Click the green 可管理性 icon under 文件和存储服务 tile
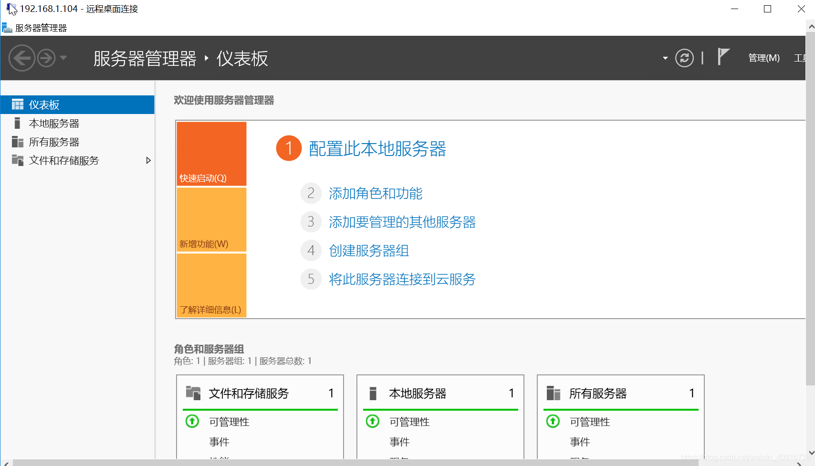The height and width of the screenshot is (466, 815). tap(192, 421)
